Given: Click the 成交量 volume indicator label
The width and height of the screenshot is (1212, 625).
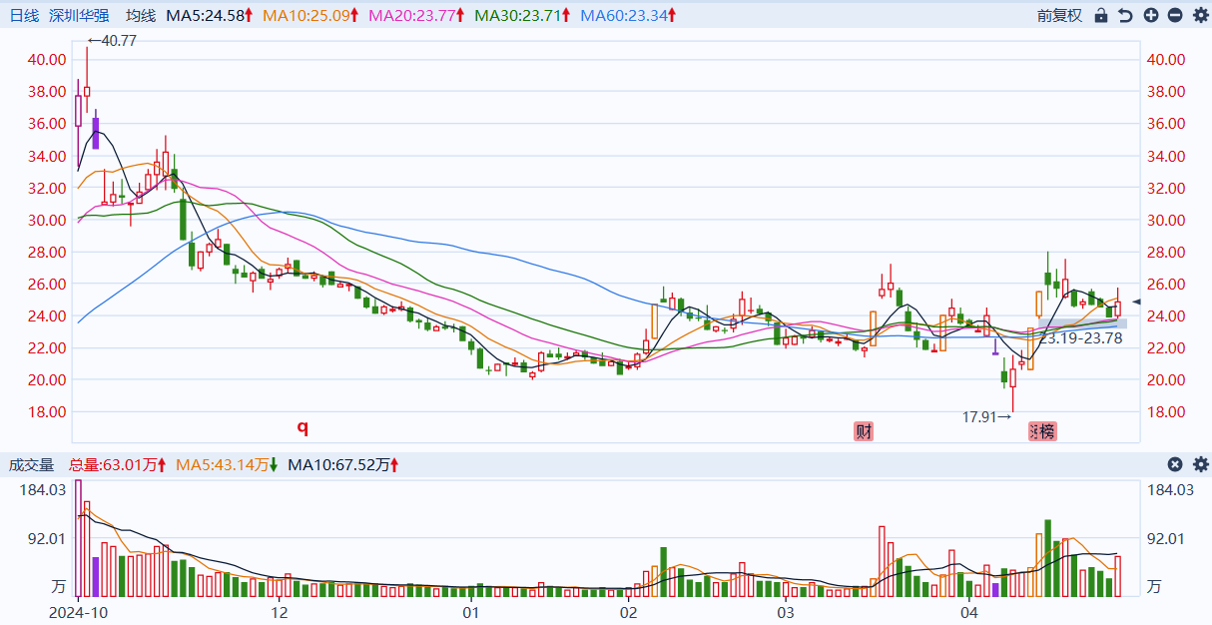Looking at the screenshot, I should click(33, 464).
